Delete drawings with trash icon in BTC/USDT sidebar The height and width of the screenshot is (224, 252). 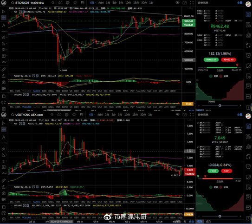click(4, 109)
